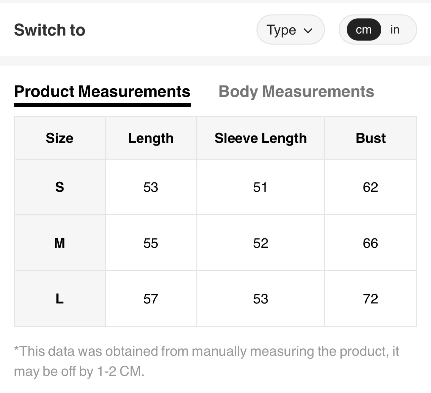Image resolution: width=431 pixels, height=393 pixels.
Task: Click the size M bust value 66
Action: pyautogui.click(x=370, y=243)
